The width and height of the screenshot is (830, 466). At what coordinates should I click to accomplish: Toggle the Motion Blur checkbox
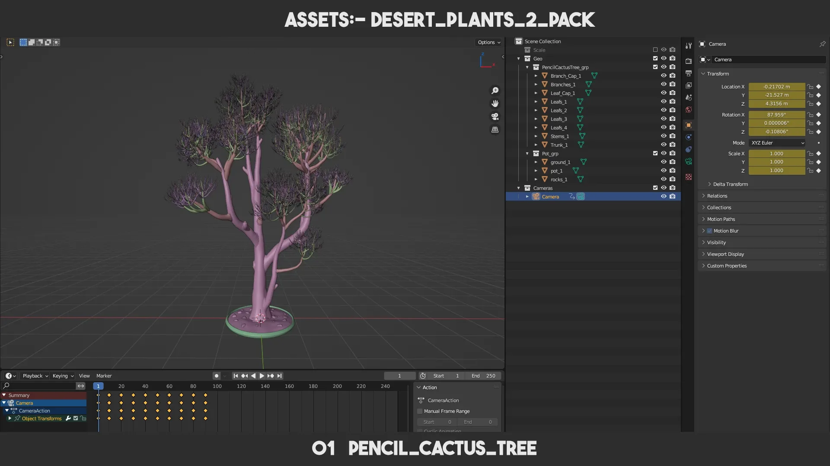click(709, 231)
